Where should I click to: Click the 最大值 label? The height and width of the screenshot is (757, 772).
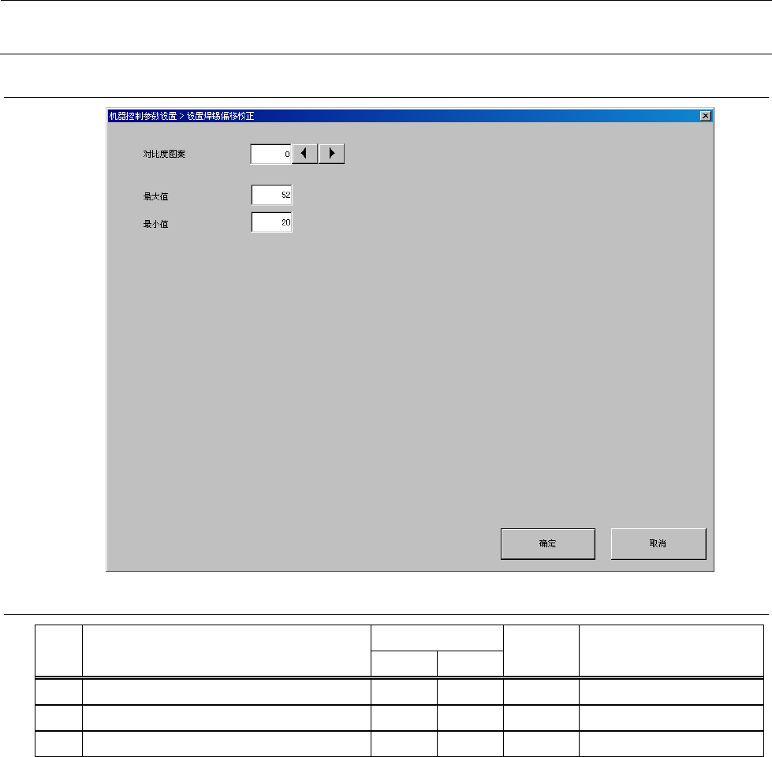coord(155,196)
